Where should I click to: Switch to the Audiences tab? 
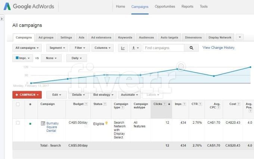[x=146, y=38]
